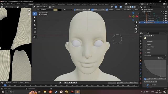Adjust the brush Strength slider
The height and width of the screenshot is (94, 168).
coord(98,10)
